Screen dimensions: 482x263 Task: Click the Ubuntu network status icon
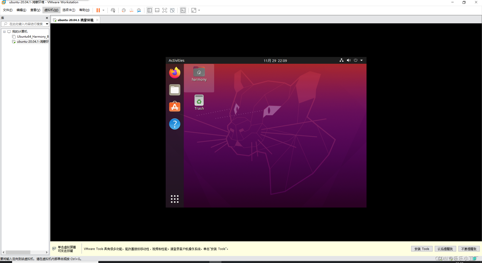pyautogui.click(x=341, y=60)
